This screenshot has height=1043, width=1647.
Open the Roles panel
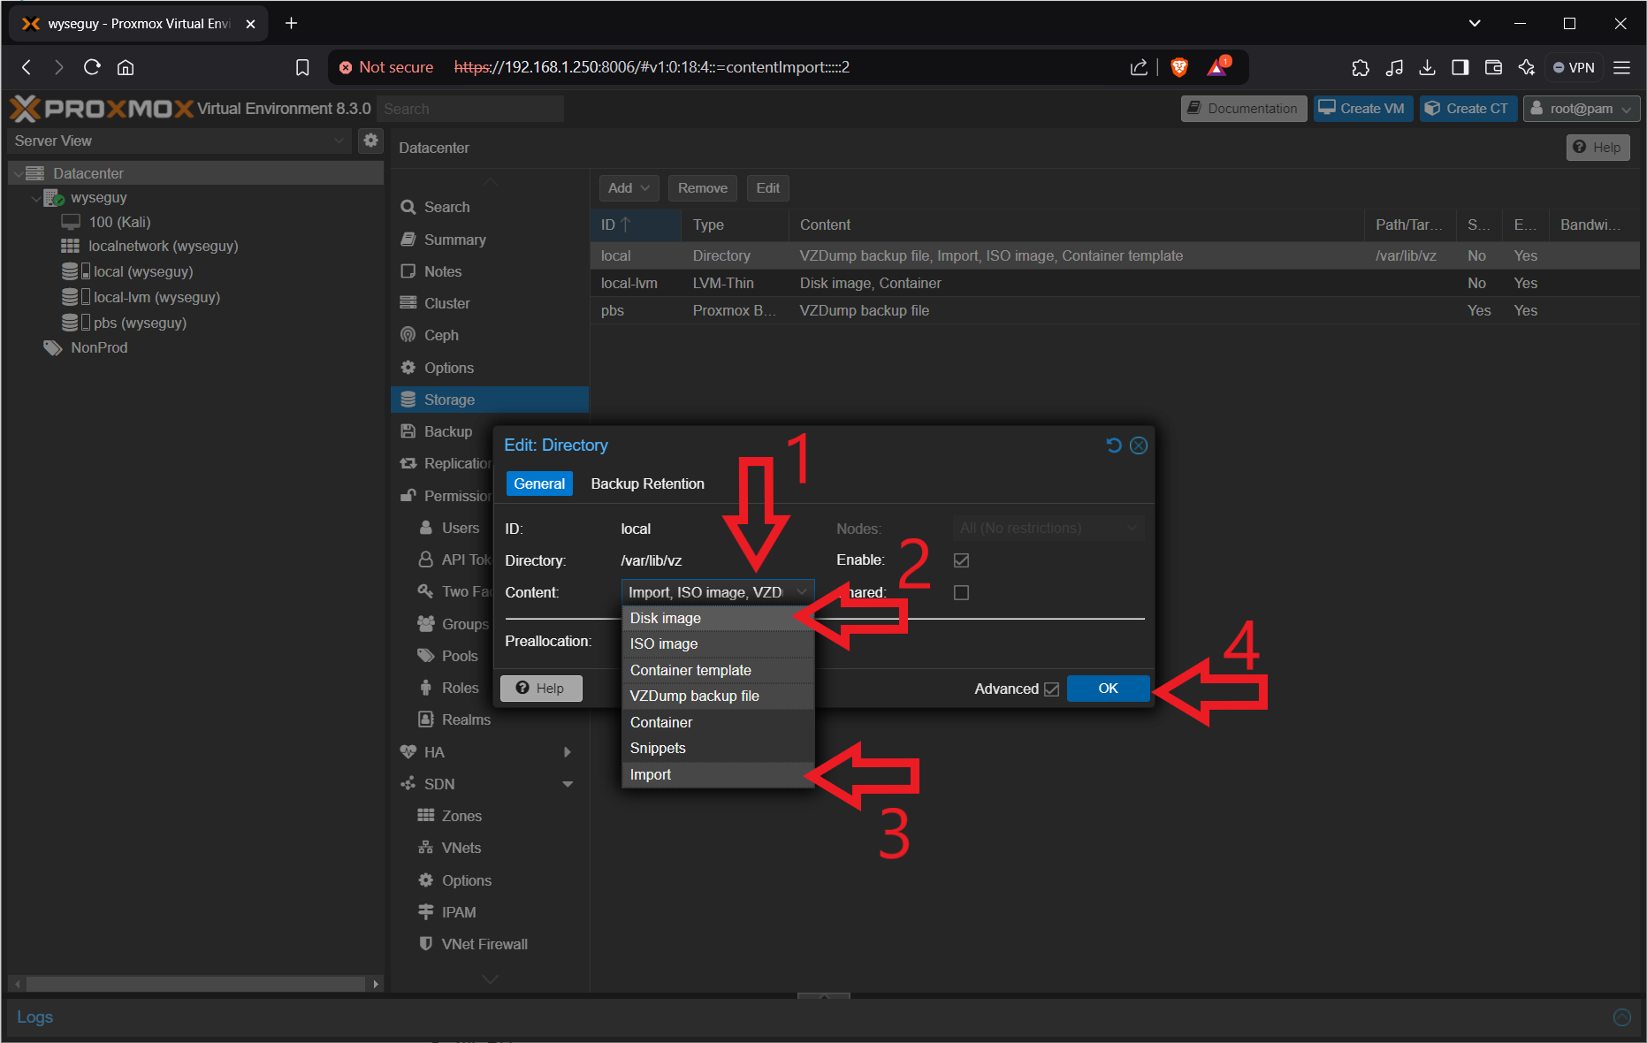[460, 688]
